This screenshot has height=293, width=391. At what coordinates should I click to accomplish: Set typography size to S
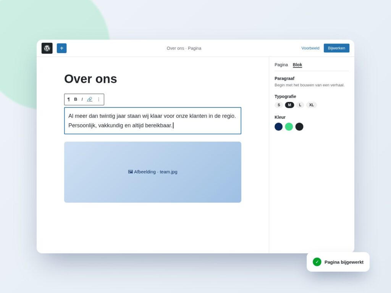279,105
